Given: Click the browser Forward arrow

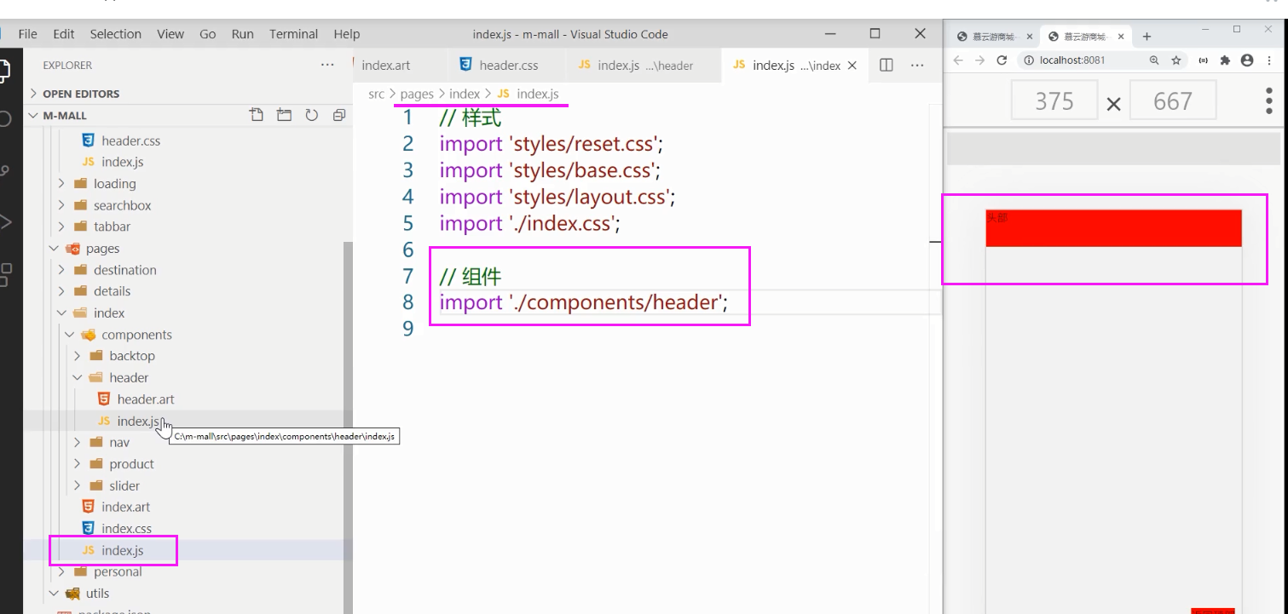Looking at the screenshot, I should click(979, 60).
